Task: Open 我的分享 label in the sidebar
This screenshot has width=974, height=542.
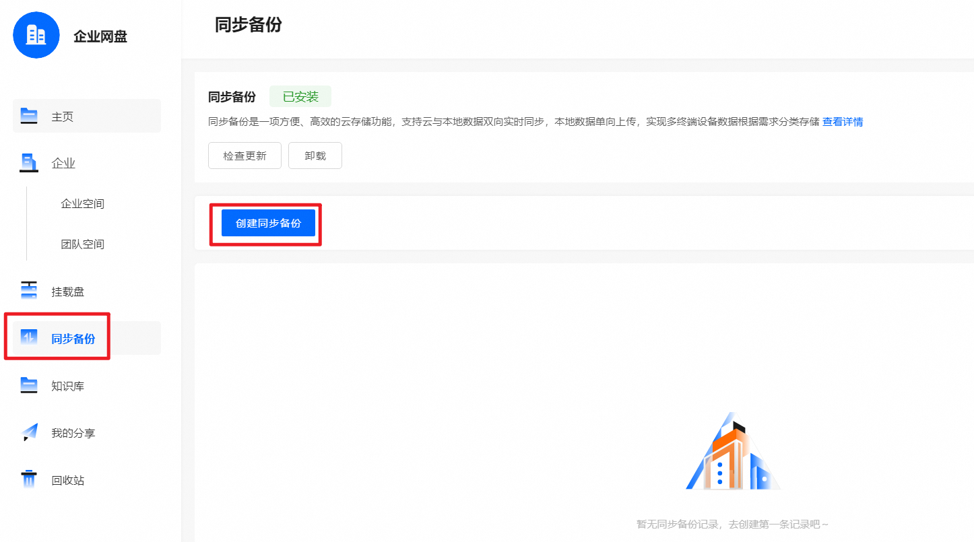Action: coord(73,433)
